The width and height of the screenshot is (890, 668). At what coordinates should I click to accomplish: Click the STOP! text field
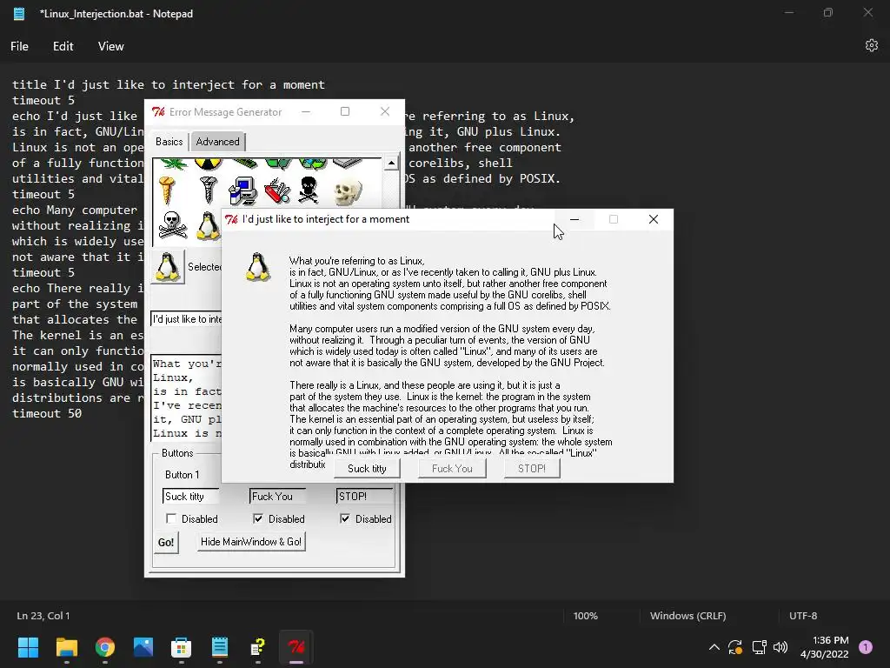click(364, 497)
